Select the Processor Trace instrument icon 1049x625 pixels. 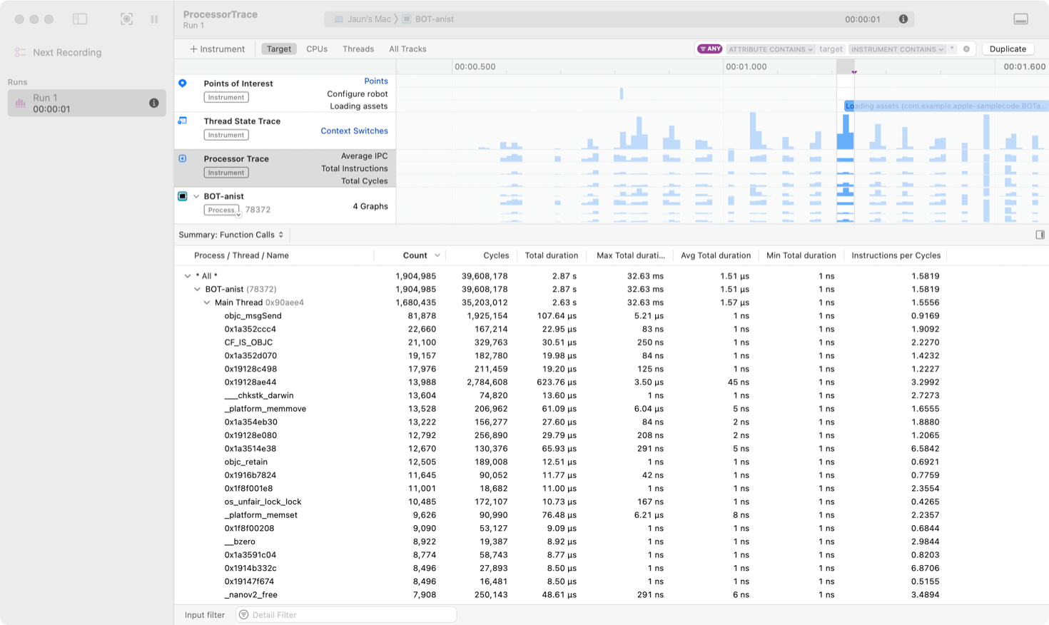(x=183, y=158)
